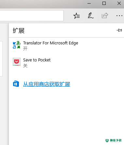Pin the Extensions pane open
This screenshot has width=124, height=145.
119,30
